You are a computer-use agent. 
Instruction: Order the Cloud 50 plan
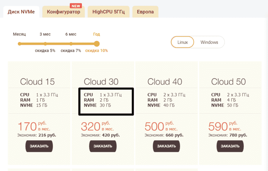point(230,146)
